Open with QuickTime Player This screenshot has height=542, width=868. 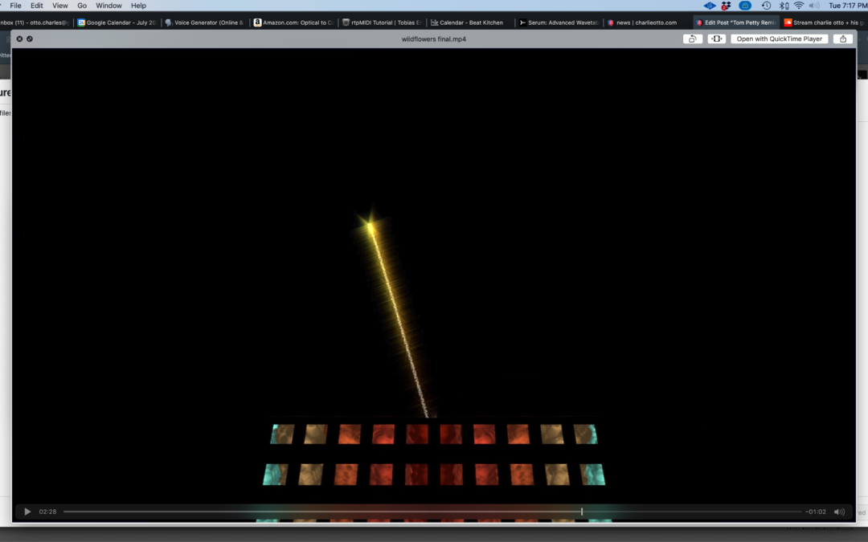click(779, 39)
